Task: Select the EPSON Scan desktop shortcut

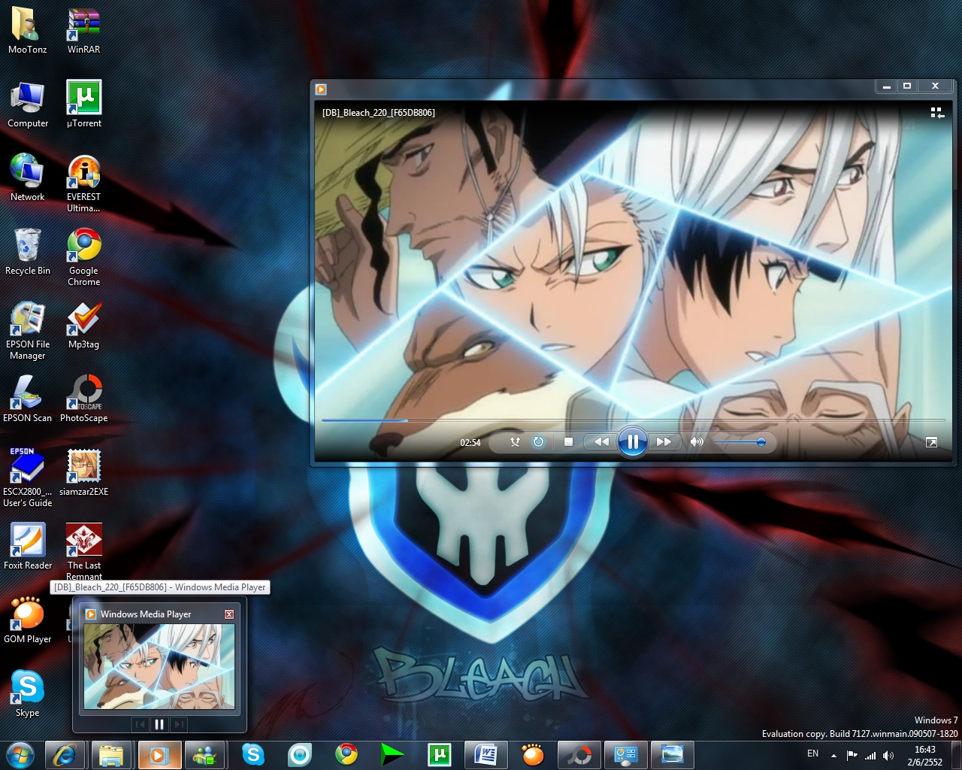Action: point(28,400)
